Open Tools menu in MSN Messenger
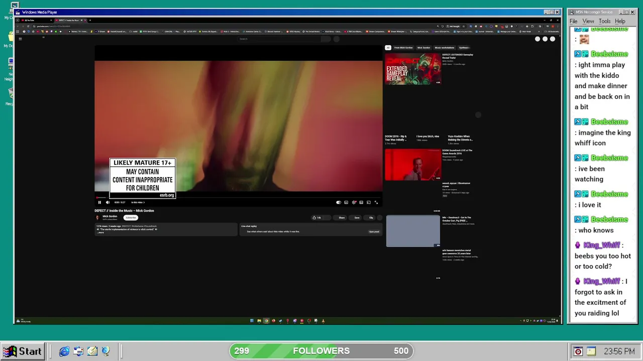 [x=604, y=21]
